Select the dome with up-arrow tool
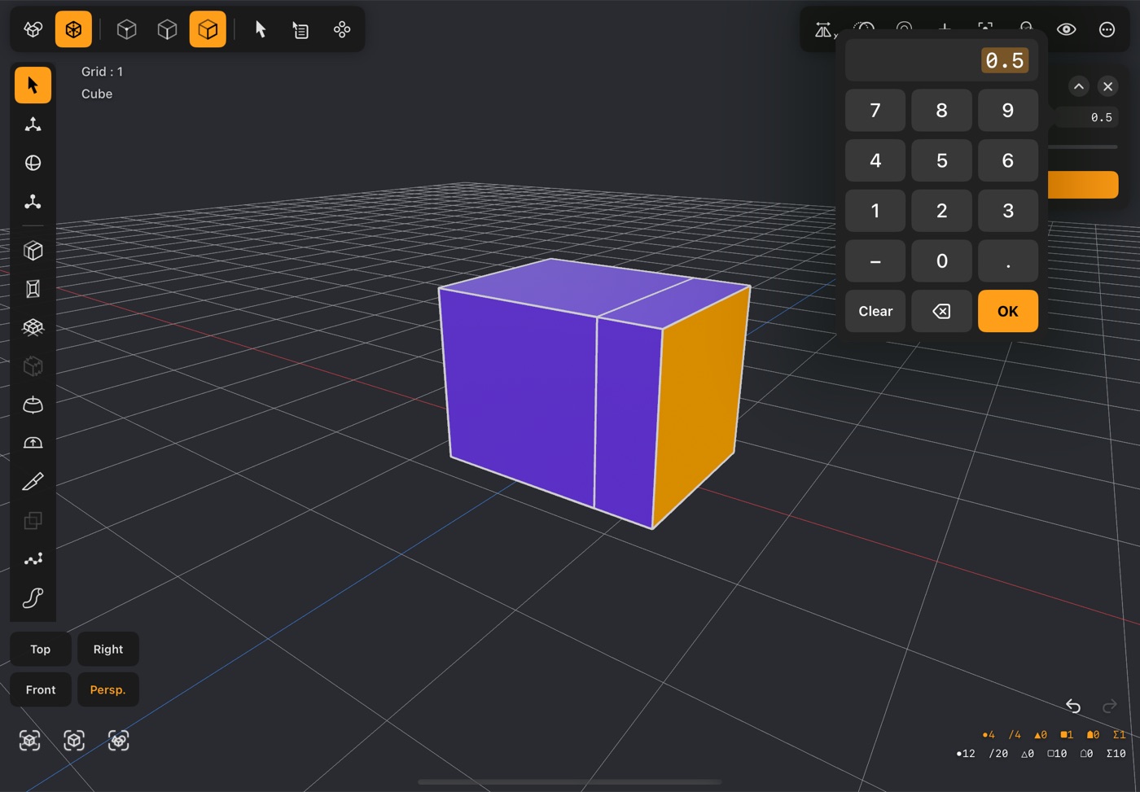This screenshot has height=792, width=1140. click(x=33, y=443)
